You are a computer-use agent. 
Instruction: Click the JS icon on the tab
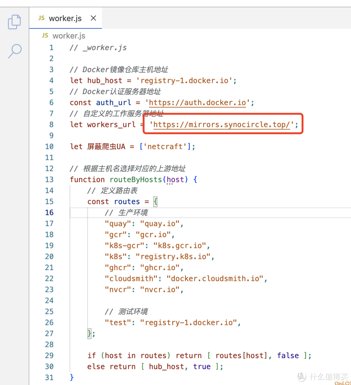(x=42, y=18)
